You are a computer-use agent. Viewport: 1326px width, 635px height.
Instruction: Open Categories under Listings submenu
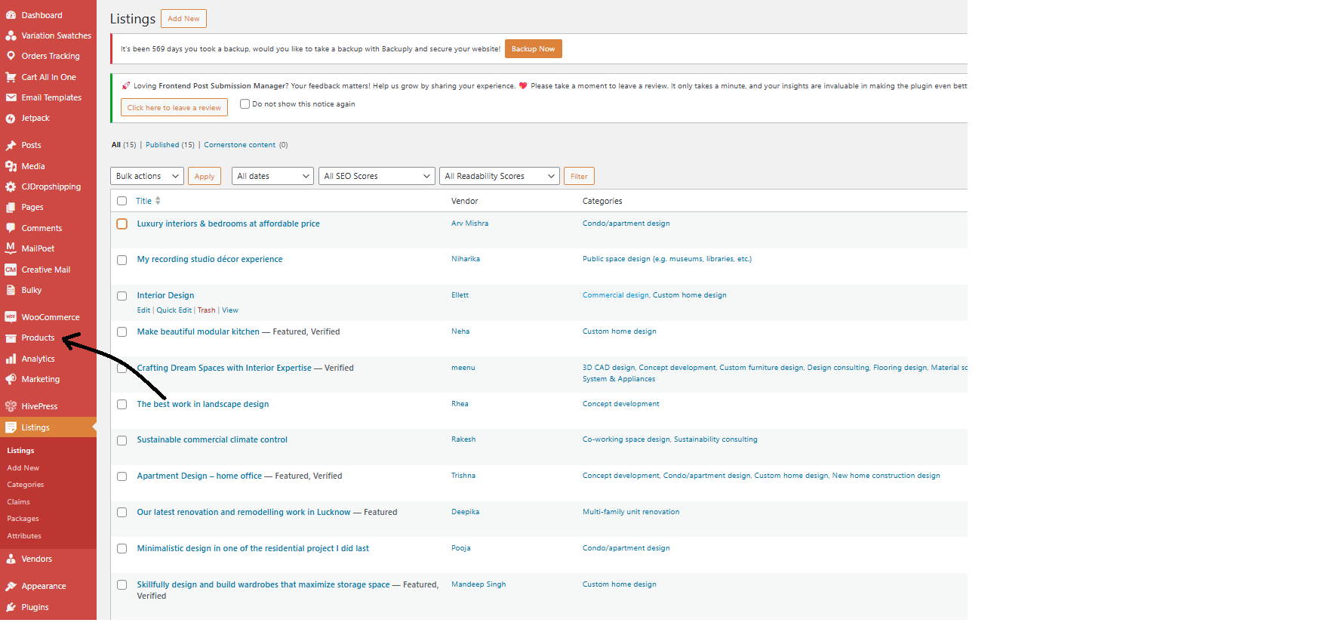(x=26, y=485)
